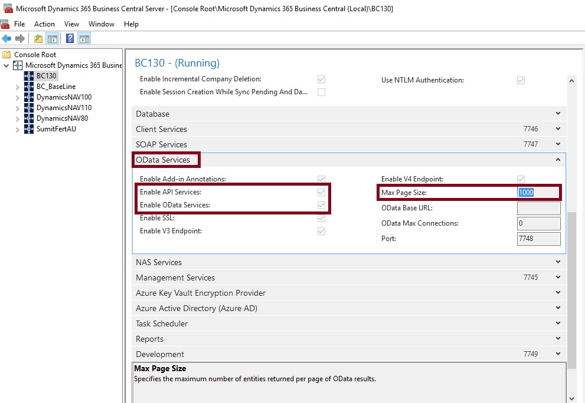Toggle the Enable API Services checkbox

click(321, 192)
